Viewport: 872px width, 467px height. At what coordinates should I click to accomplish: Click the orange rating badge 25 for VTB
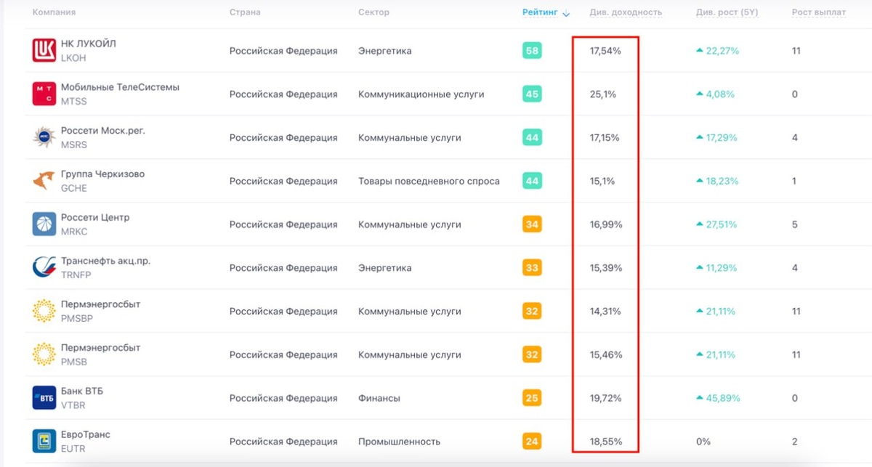point(532,398)
